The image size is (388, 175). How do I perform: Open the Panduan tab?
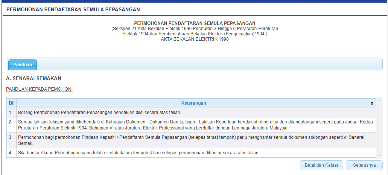(23, 65)
